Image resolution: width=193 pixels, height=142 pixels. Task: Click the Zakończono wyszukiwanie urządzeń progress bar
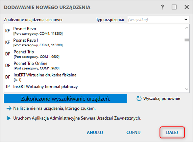click(65, 98)
